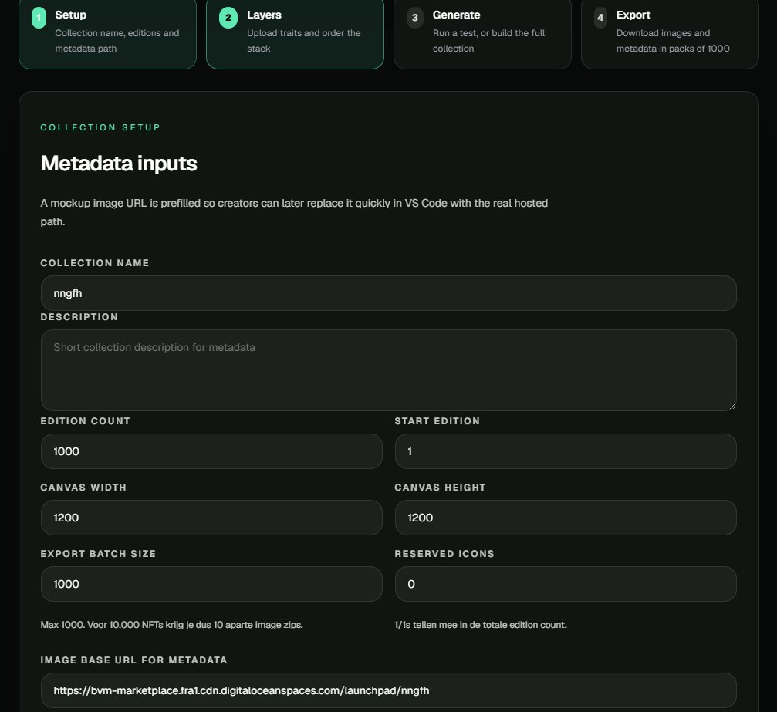Select the Edition Count field
Image resolution: width=777 pixels, height=712 pixels.
[211, 451]
